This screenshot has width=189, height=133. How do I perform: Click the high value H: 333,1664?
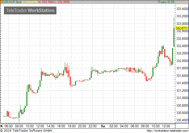pos(46,2)
